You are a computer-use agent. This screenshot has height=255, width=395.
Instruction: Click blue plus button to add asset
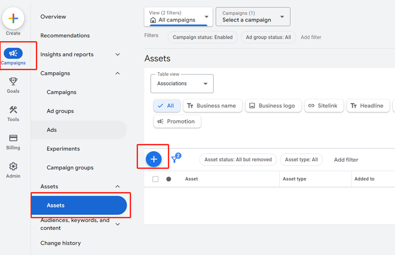(153, 159)
